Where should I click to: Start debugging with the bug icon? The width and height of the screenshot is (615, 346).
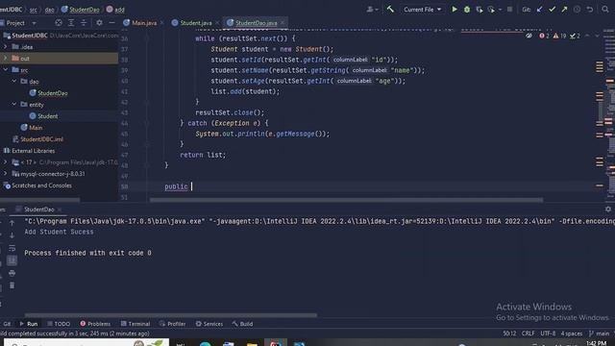tap(467, 10)
